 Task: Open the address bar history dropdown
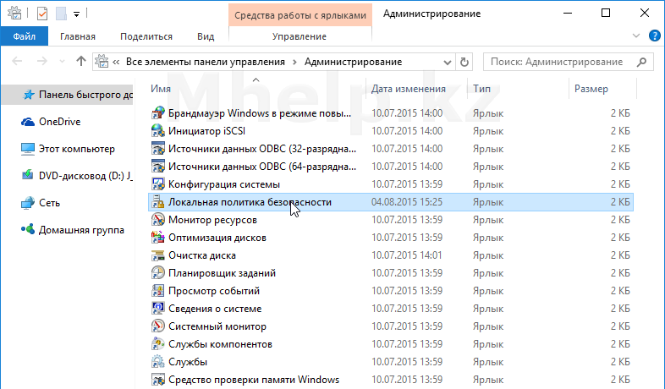(447, 63)
